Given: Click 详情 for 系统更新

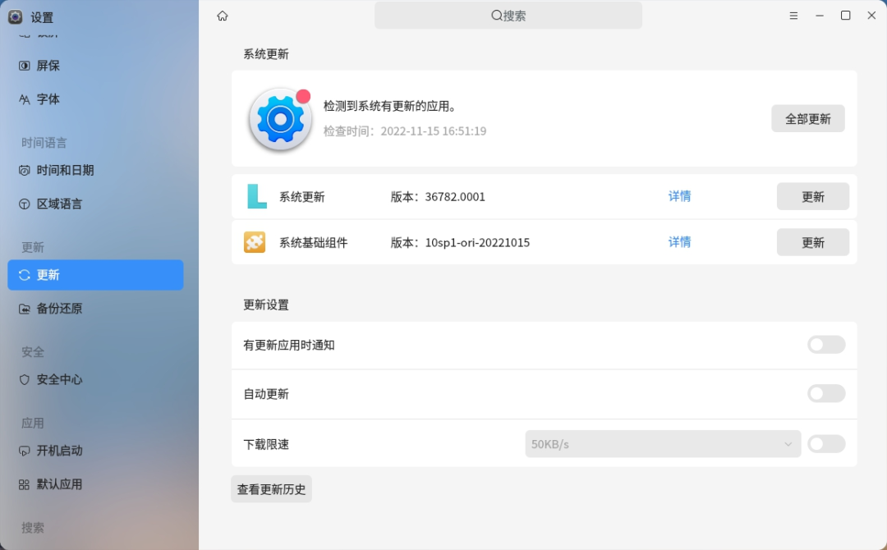Looking at the screenshot, I should click(679, 196).
